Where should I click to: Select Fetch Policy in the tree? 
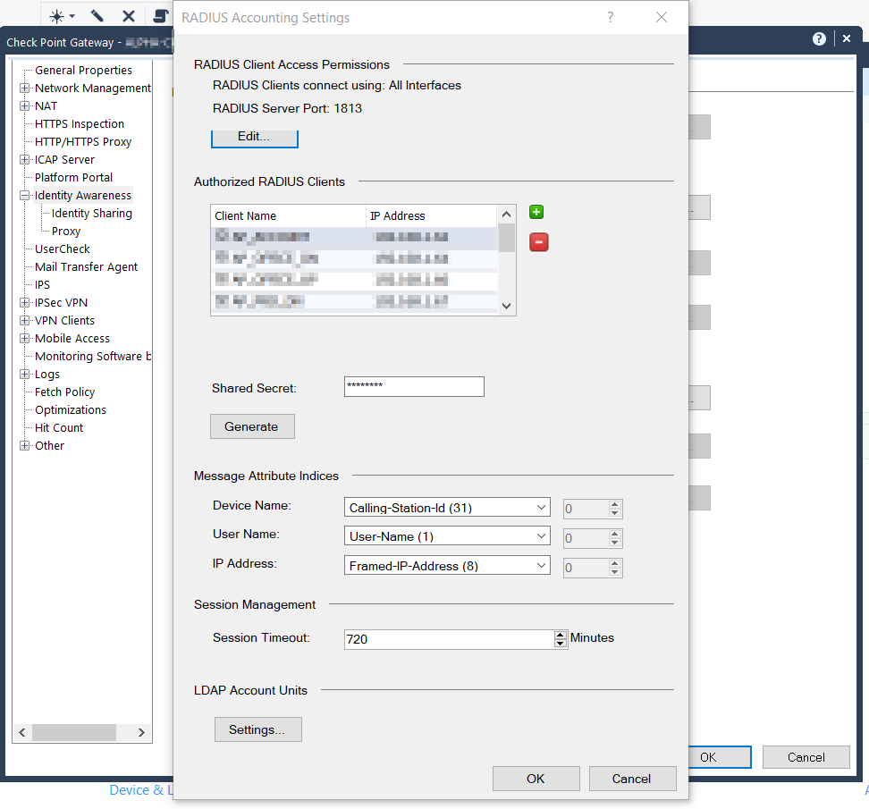click(x=65, y=392)
